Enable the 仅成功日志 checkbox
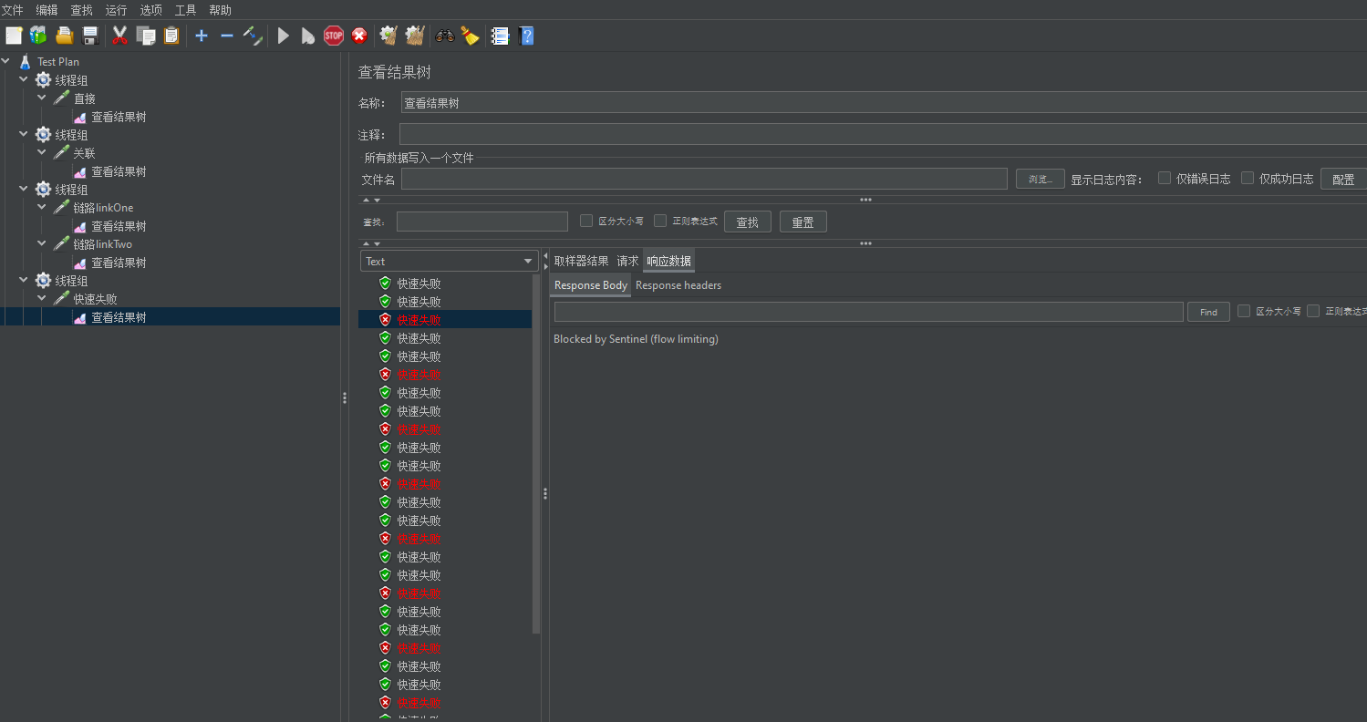 pyautogui.click(x=1248, y=178)
